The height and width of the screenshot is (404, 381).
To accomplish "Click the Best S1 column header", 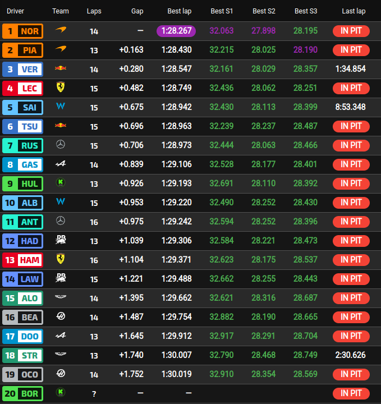I will point(222,11).
